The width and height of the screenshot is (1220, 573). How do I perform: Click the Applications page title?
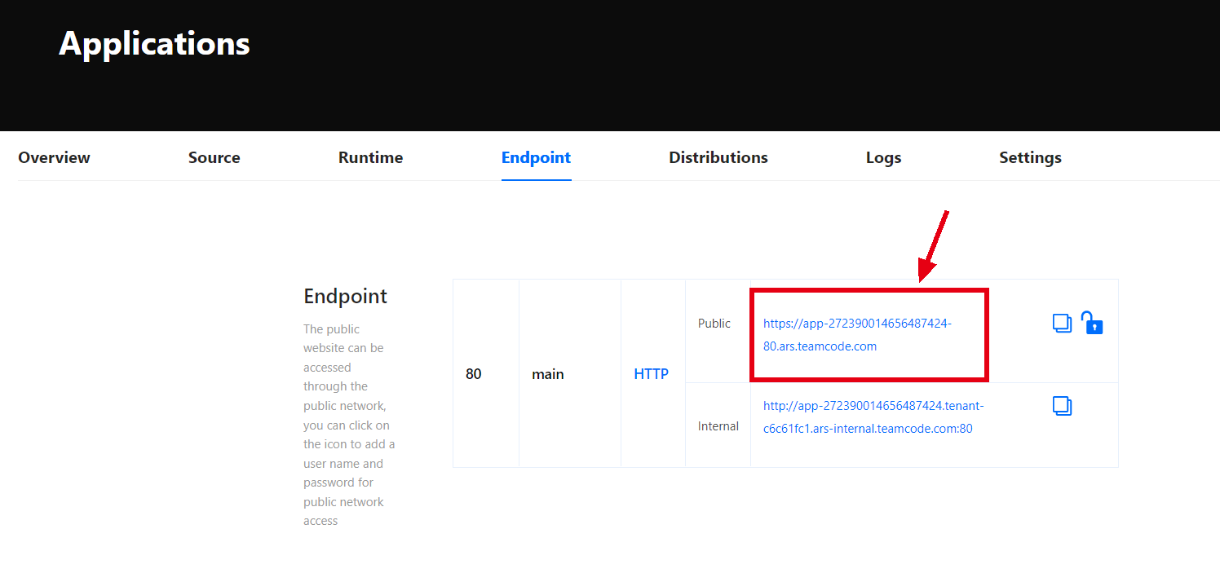click(154, 43)
